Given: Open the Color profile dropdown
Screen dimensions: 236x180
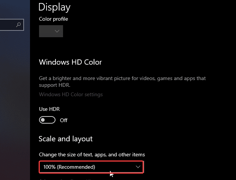Looking at the screenshot, I should 51,31.
